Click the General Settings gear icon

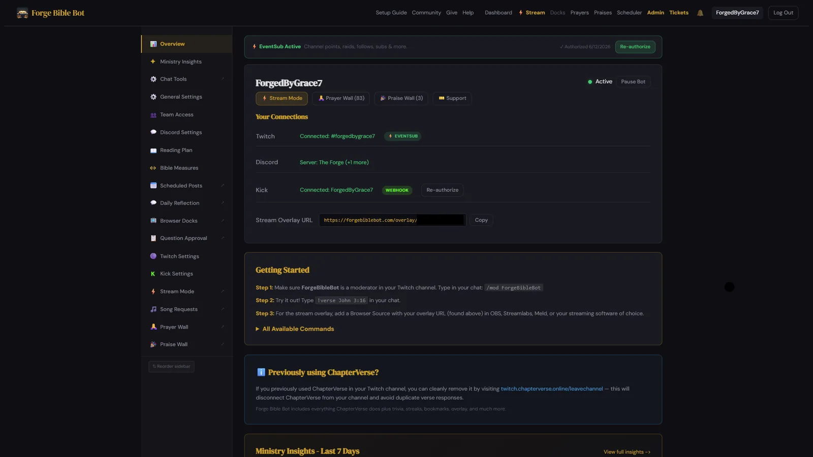pos(153,97)
